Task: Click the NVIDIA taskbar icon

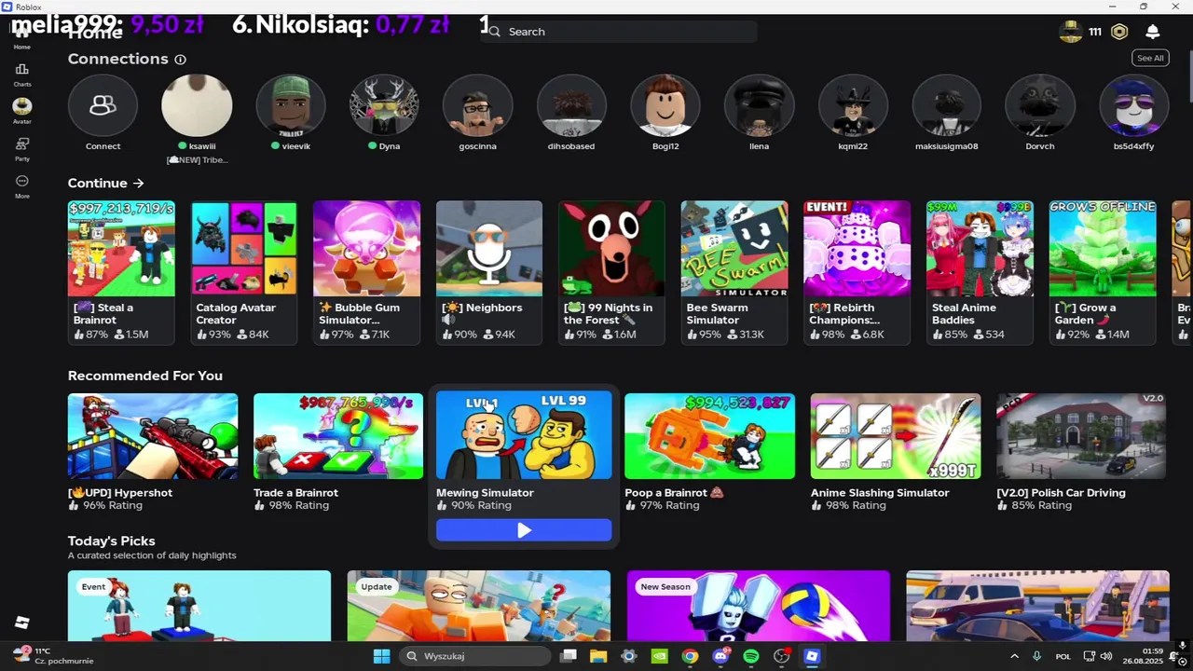Action: [x=659, y=656]
